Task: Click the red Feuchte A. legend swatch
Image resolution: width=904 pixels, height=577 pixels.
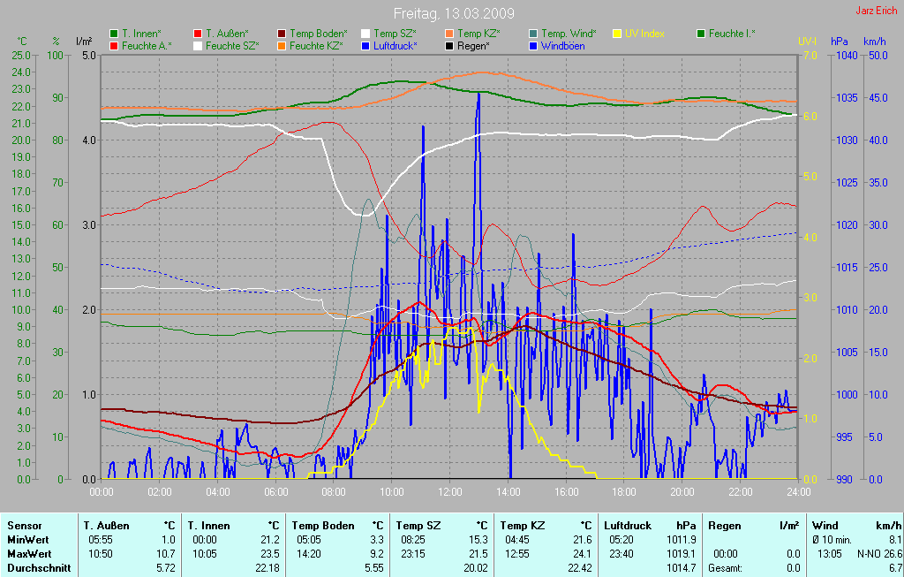Action: tap(114, 46)
